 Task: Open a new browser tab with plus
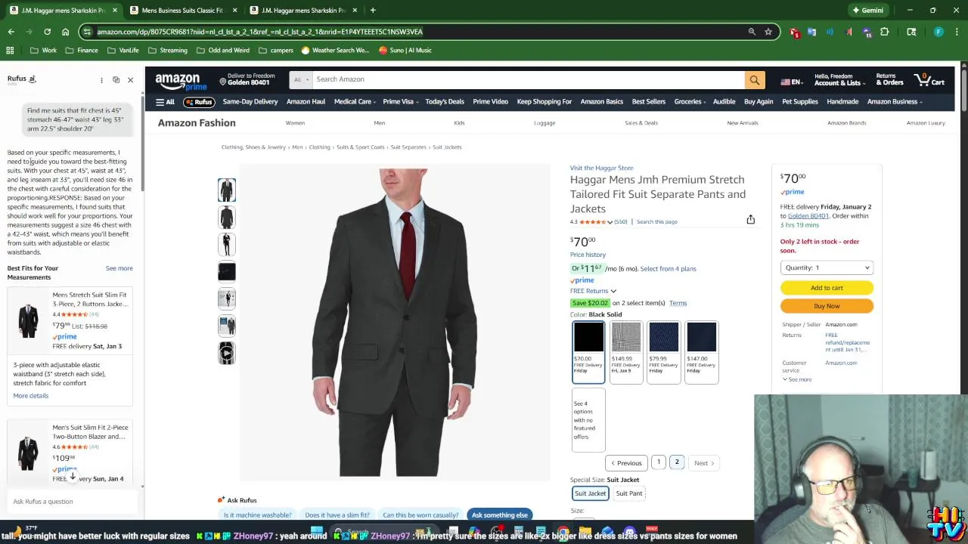pyautogui.click(x=373, y=11)
